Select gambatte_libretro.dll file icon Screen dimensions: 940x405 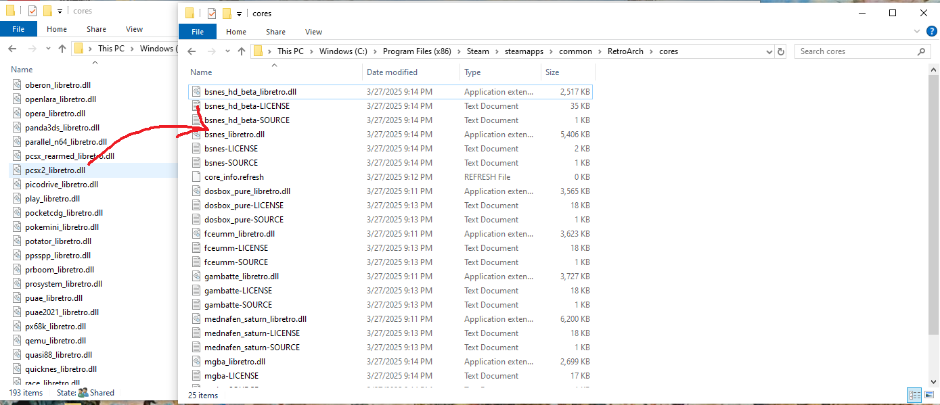pos(196,277)
